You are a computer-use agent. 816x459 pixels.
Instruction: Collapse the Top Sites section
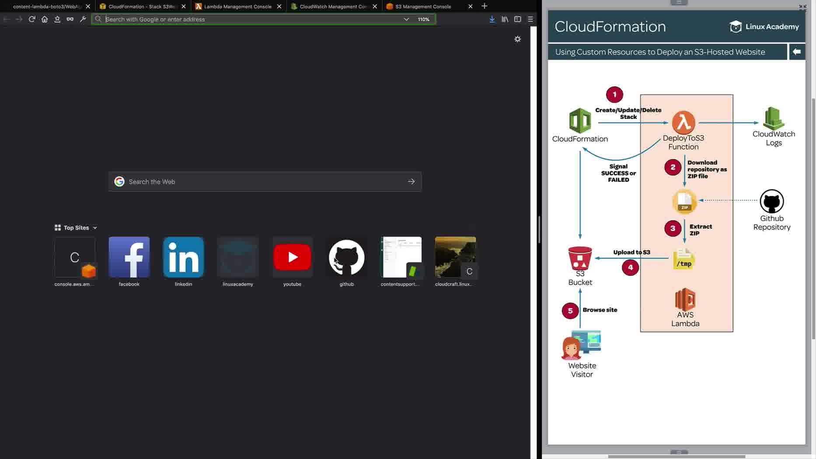pyautogui.click(x=95, y=228)
